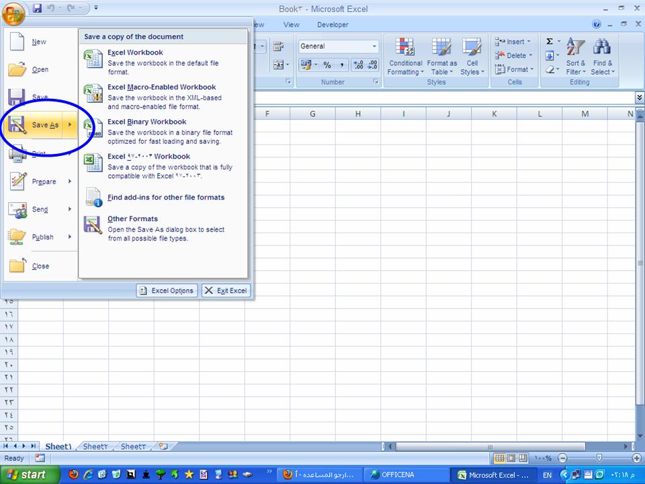Viewport: 645px width, 484px height.
Task: Click the zoom slider handle
Action: pos(599,458)
